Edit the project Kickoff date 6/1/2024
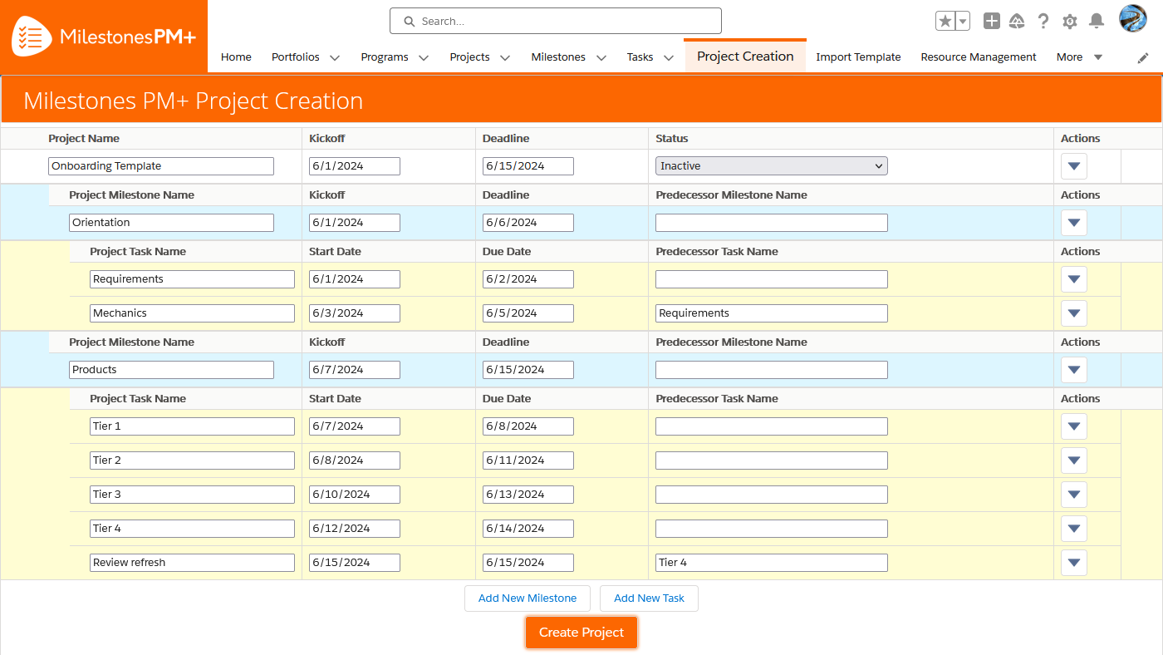 click(355, 166)
